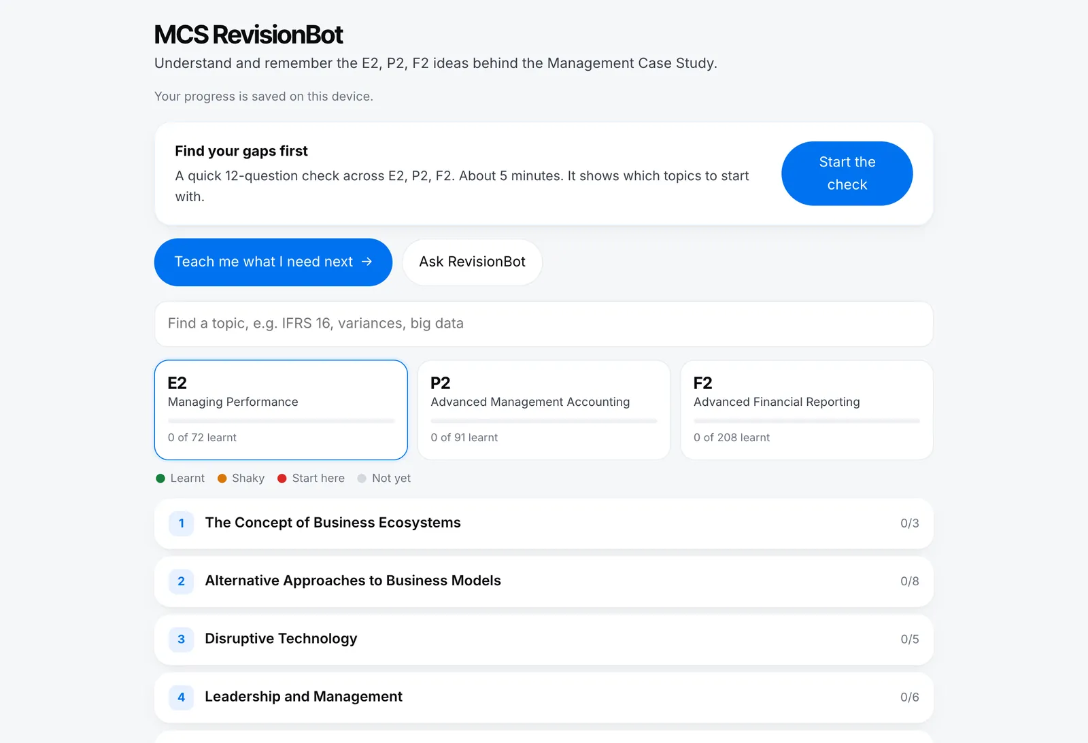Image resolution: width=1088 pixels, height=743 pixels.
Task: Select the E2 Managing Performance tab
Action: 281,410
